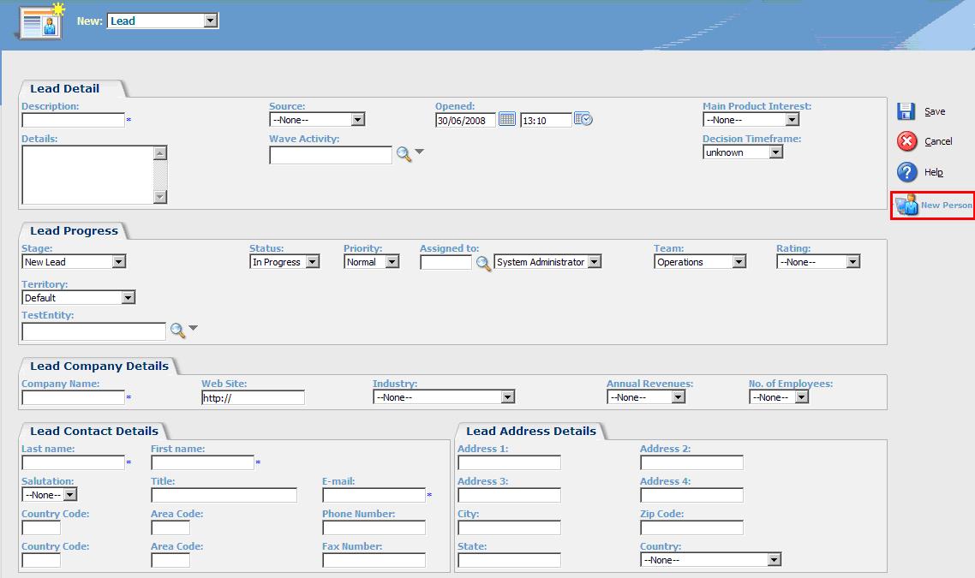Open the Industry dropdown
Viewport: 975px width, 578px height.
coord(444,397)
